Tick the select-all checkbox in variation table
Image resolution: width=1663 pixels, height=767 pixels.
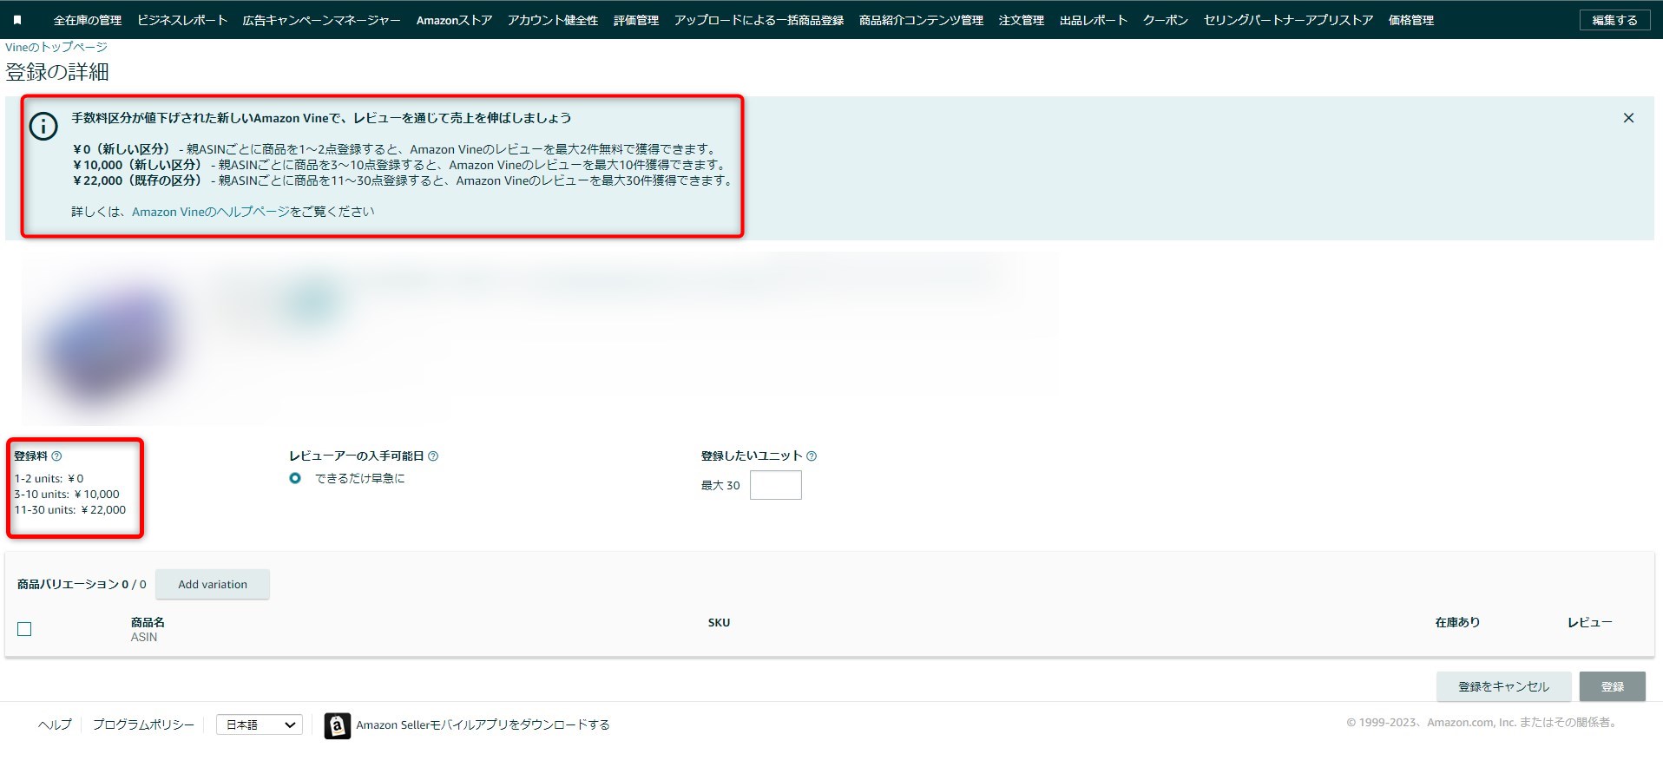point(24,629)
